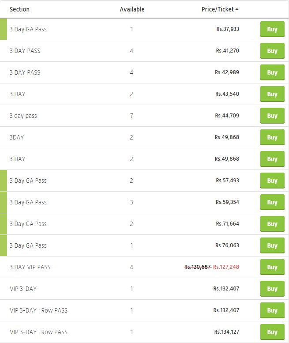This screenshot has width=289, height=343.
Task: Buy the Rs.57,493 3 Day GA Pass
Action: tap(272, 181)
